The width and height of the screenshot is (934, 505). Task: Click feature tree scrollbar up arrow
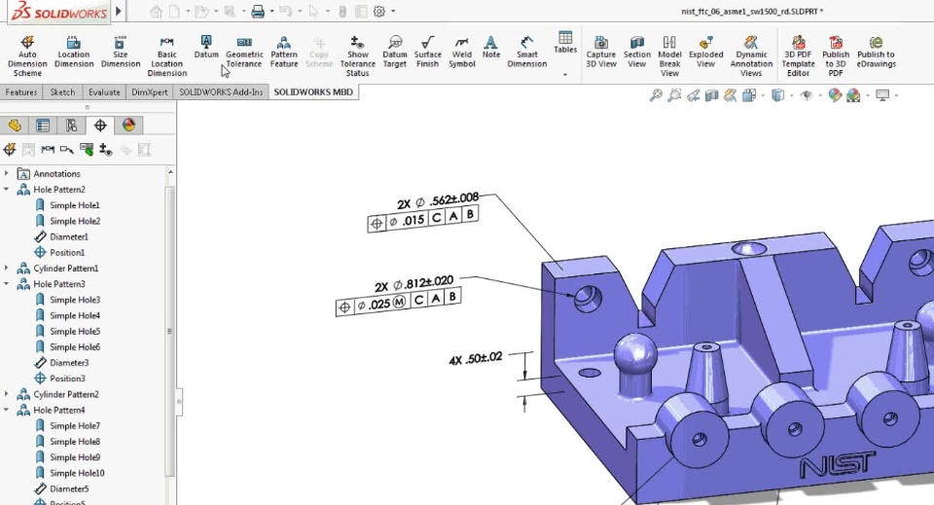[x=170, y=172]
